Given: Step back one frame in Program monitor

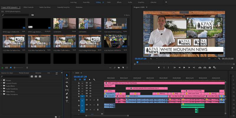Looking at the screenshot, I should [x=179, y=68].
